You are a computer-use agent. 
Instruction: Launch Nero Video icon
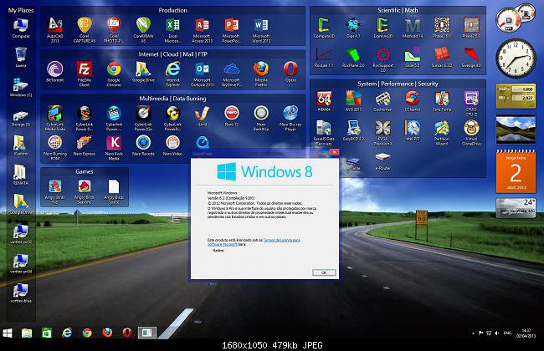click(x=172, y=145)
